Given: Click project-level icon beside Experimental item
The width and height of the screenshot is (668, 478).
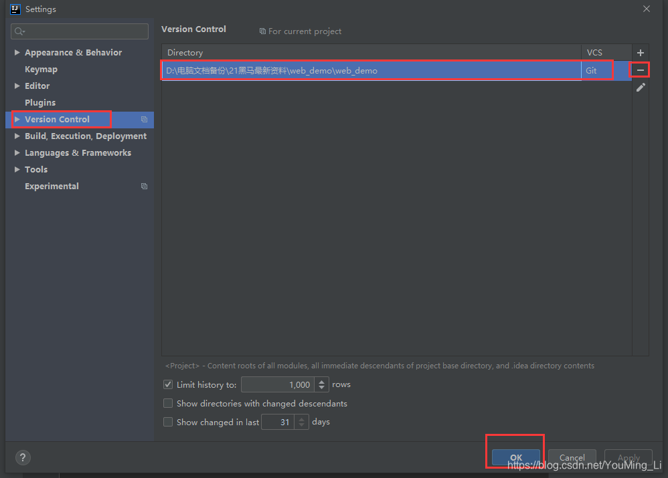Looking at the screenshot, I should coord(145,187).
